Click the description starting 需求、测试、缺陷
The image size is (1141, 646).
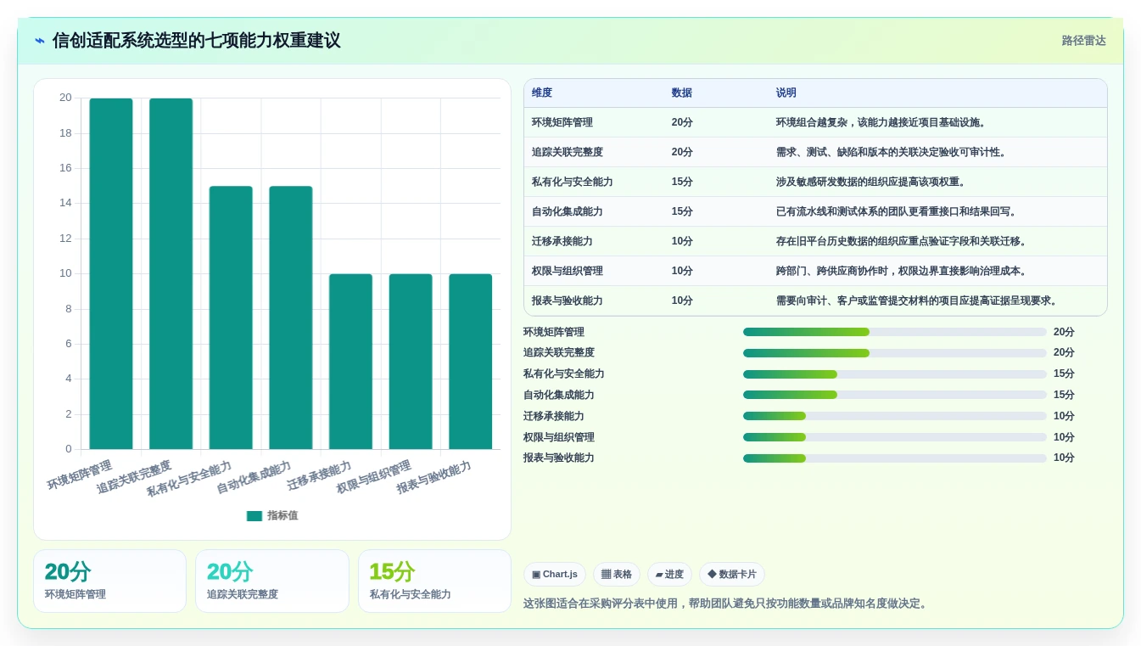[892, 152]
